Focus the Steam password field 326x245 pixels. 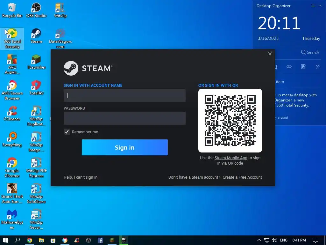click(x=124, y=118)
